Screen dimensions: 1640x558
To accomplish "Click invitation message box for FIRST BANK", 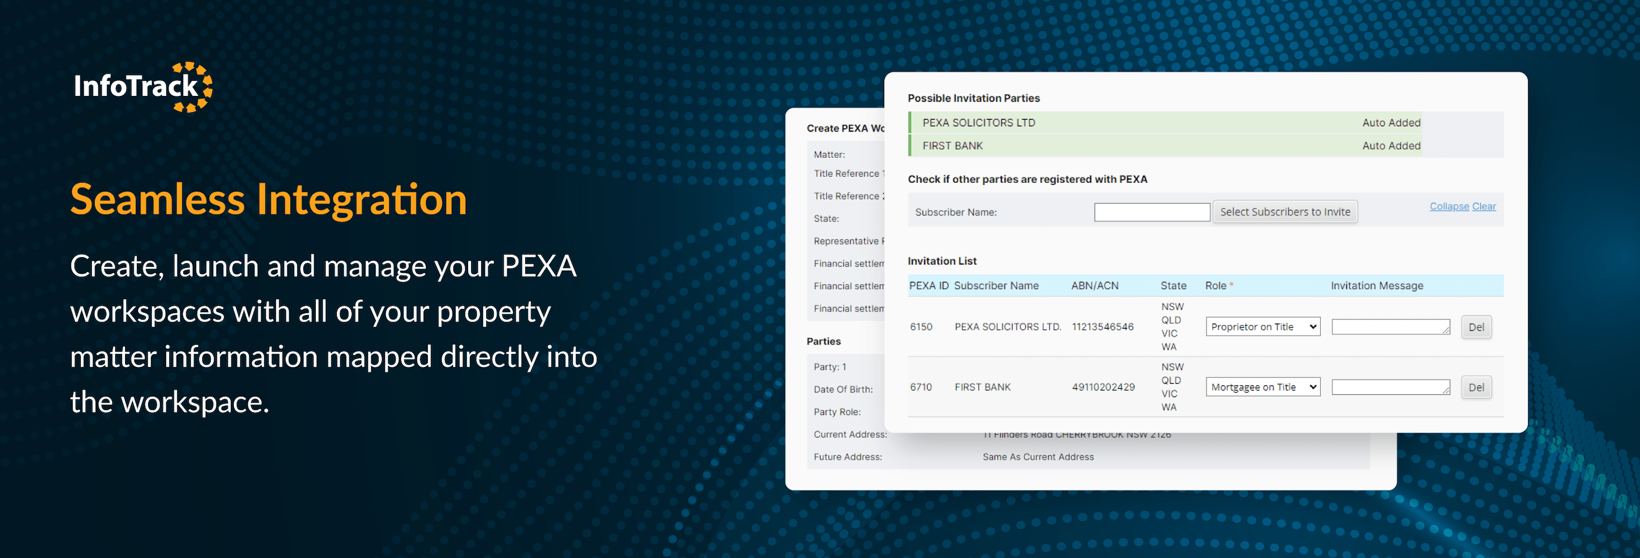I will coord(1391,387).
